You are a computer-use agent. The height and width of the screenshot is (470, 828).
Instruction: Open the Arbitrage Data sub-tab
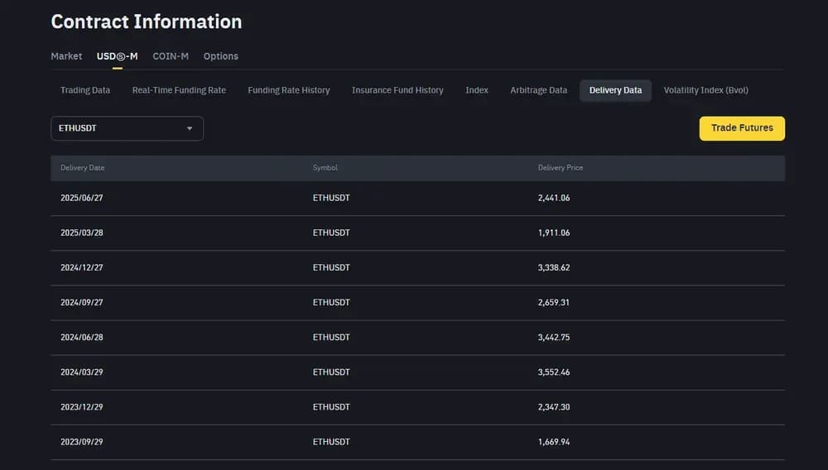[539, 90]
